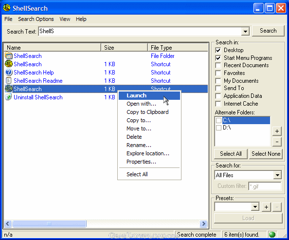Screen dimensions: 289x240
Task: Open the Search Options menu
Action: coord(36,19)
